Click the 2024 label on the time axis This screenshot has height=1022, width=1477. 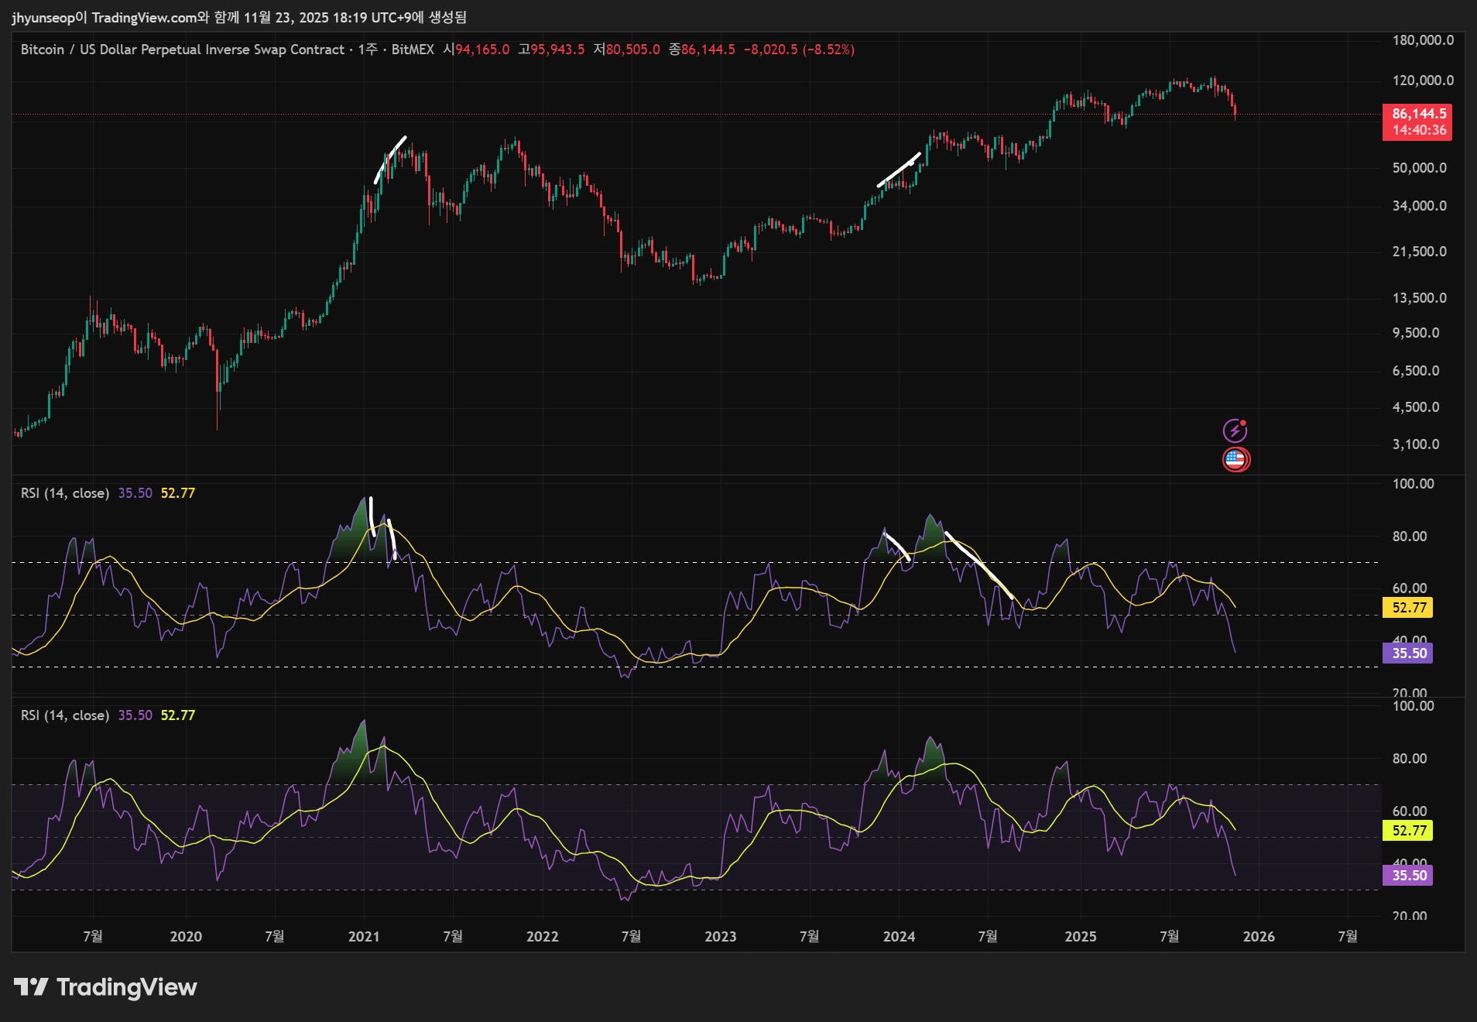tap(900, 937)
